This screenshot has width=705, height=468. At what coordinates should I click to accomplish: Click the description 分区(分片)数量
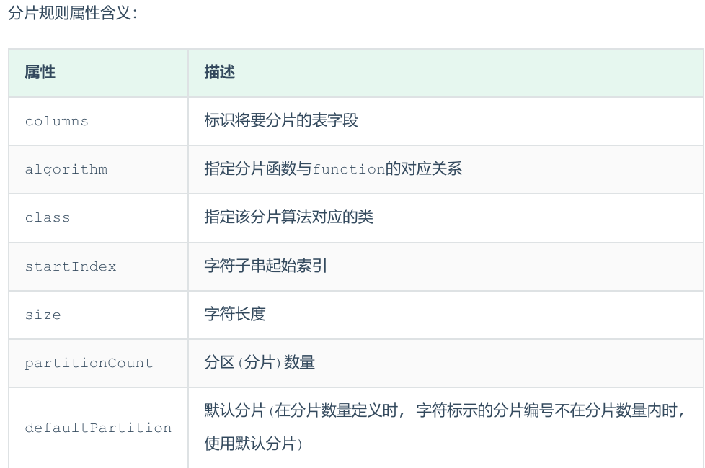(260, 362)
